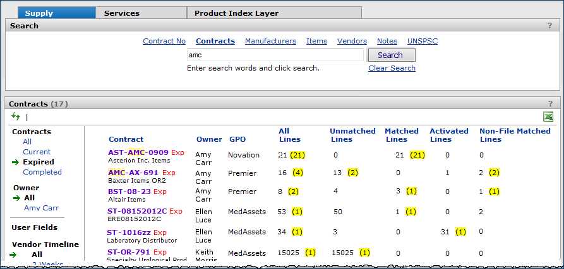Screen dimensions: 564x269
Task: Open the Product Index Layer tab
Action: [236, 13]
